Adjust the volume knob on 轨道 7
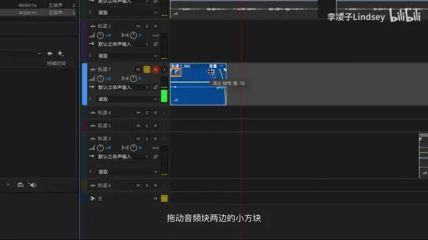 click(x=100, y=78)
